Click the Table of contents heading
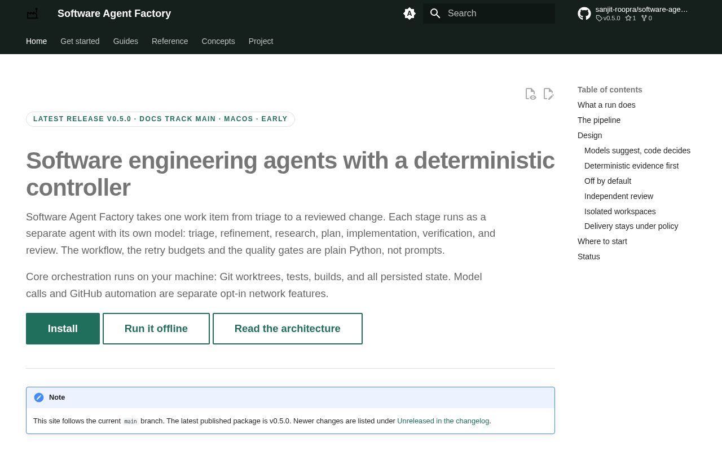This screenshot has width=722, height=451. coord(610,90)
